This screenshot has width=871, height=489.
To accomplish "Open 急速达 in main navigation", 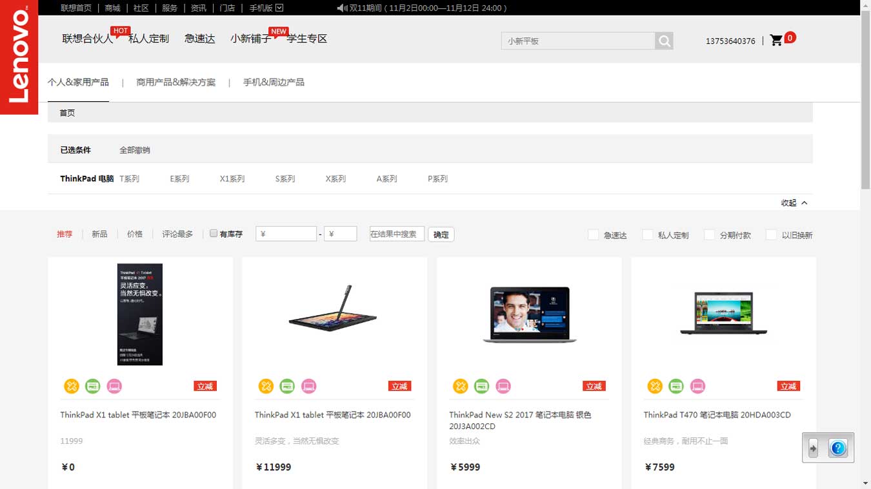I will coord(199,39).
